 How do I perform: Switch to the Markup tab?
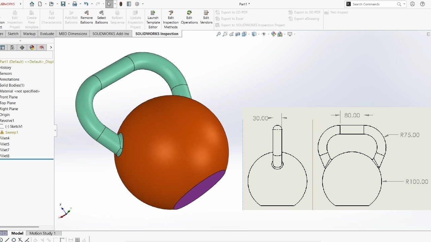click(x=29, y=34)
